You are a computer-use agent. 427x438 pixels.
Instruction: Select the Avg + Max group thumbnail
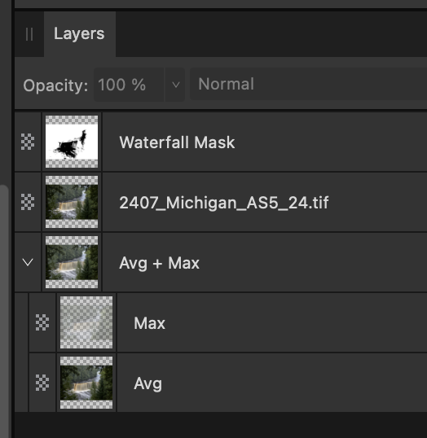click(72, 262)
